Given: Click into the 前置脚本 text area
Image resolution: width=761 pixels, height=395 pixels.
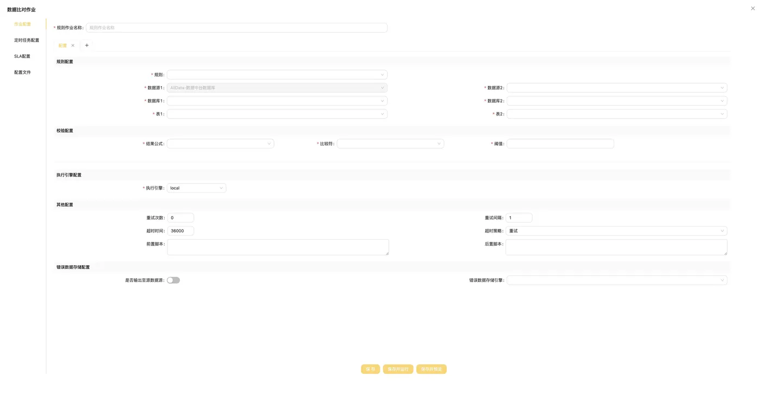Looking at the screenshot, I should coord(278,247).
